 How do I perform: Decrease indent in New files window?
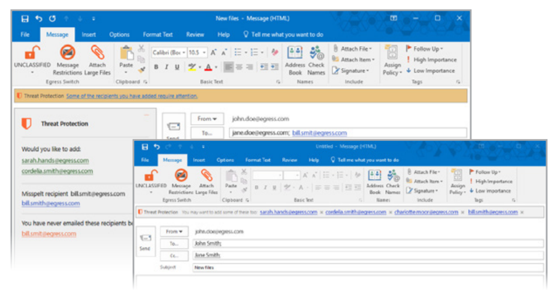[264, 67]
